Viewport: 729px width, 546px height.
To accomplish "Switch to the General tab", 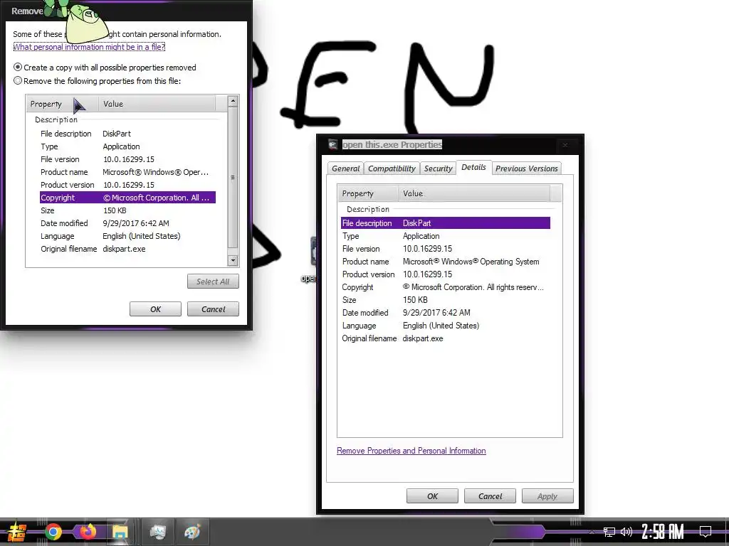I will [345, 168].
